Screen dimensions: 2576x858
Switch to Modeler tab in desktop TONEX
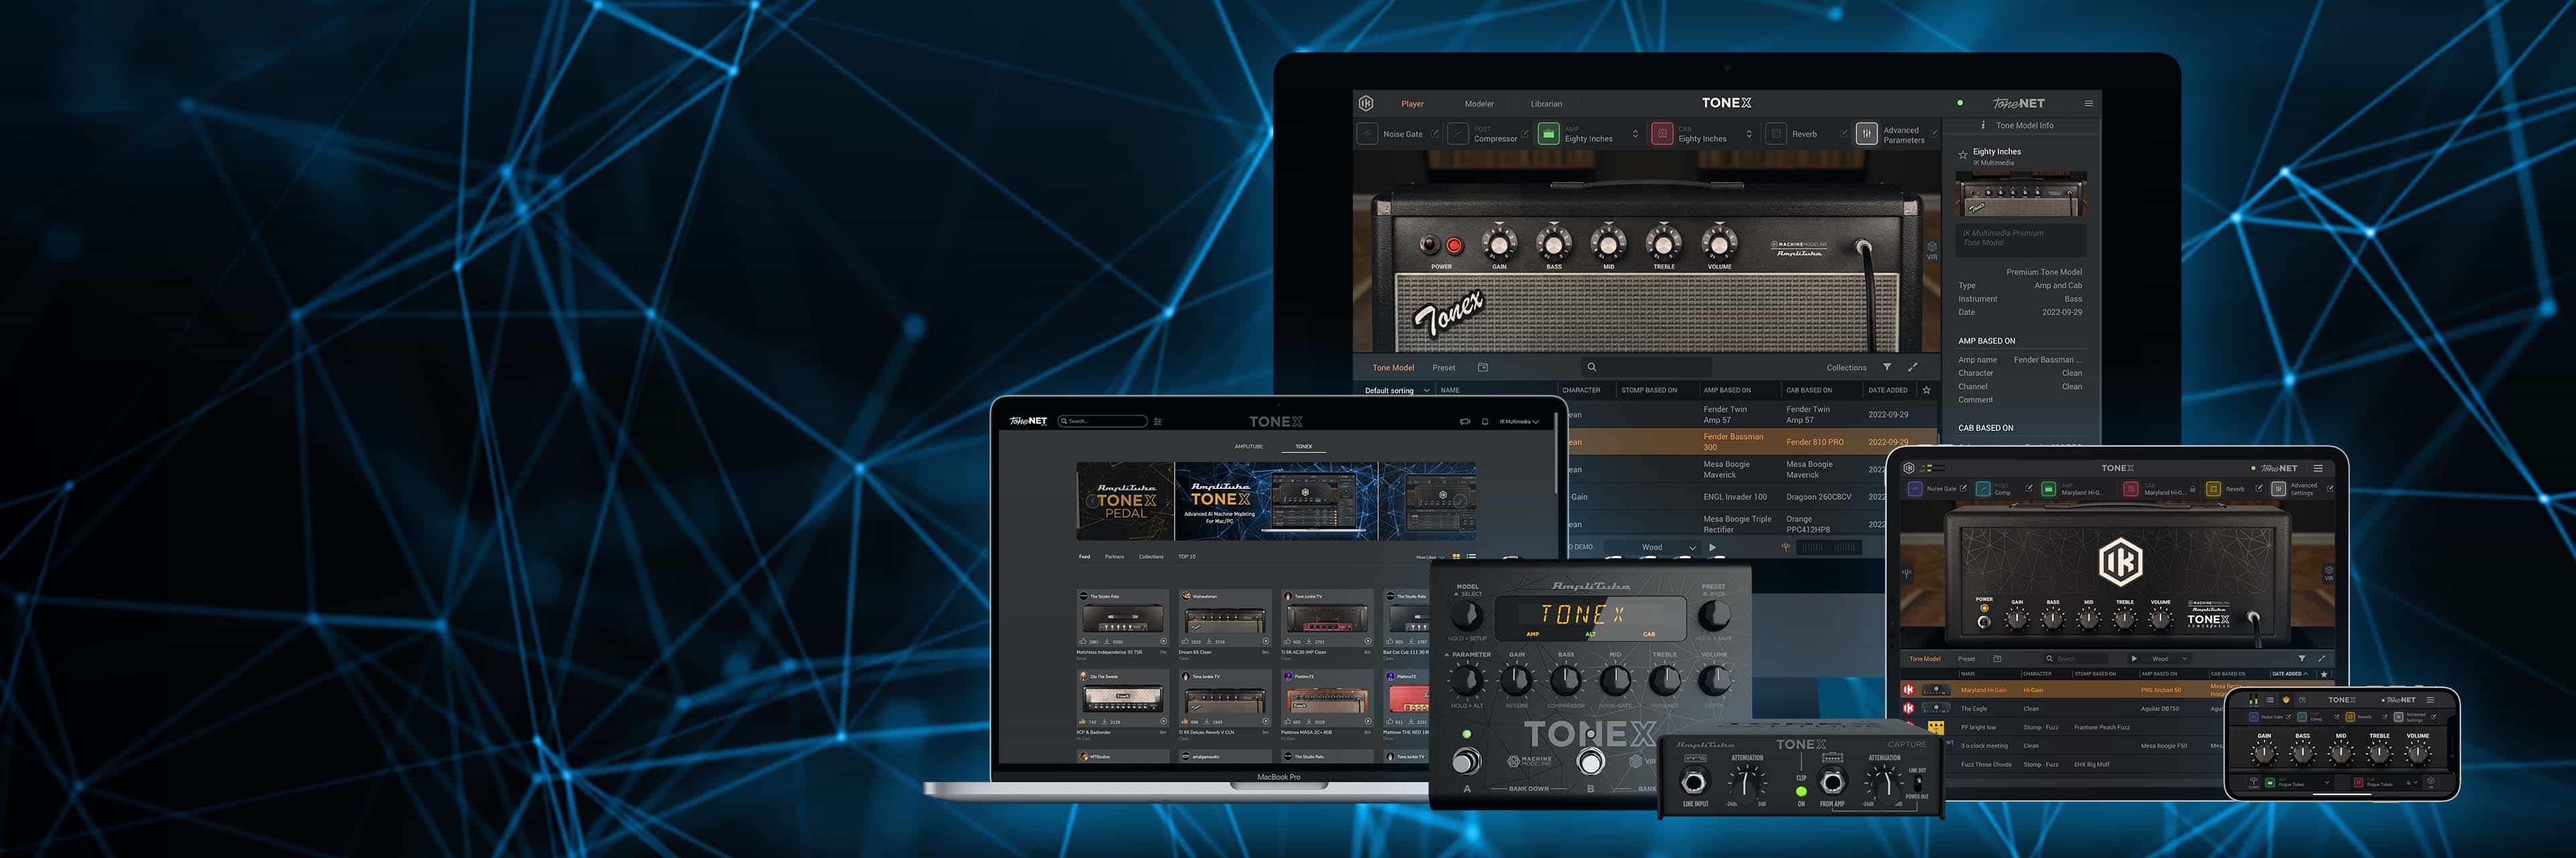tap(1479, 104)
